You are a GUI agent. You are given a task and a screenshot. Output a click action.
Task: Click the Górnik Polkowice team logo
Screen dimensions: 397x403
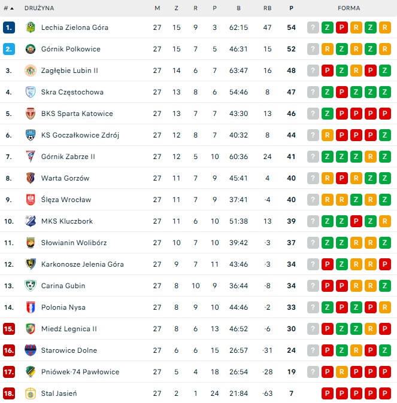pos(31,49)
